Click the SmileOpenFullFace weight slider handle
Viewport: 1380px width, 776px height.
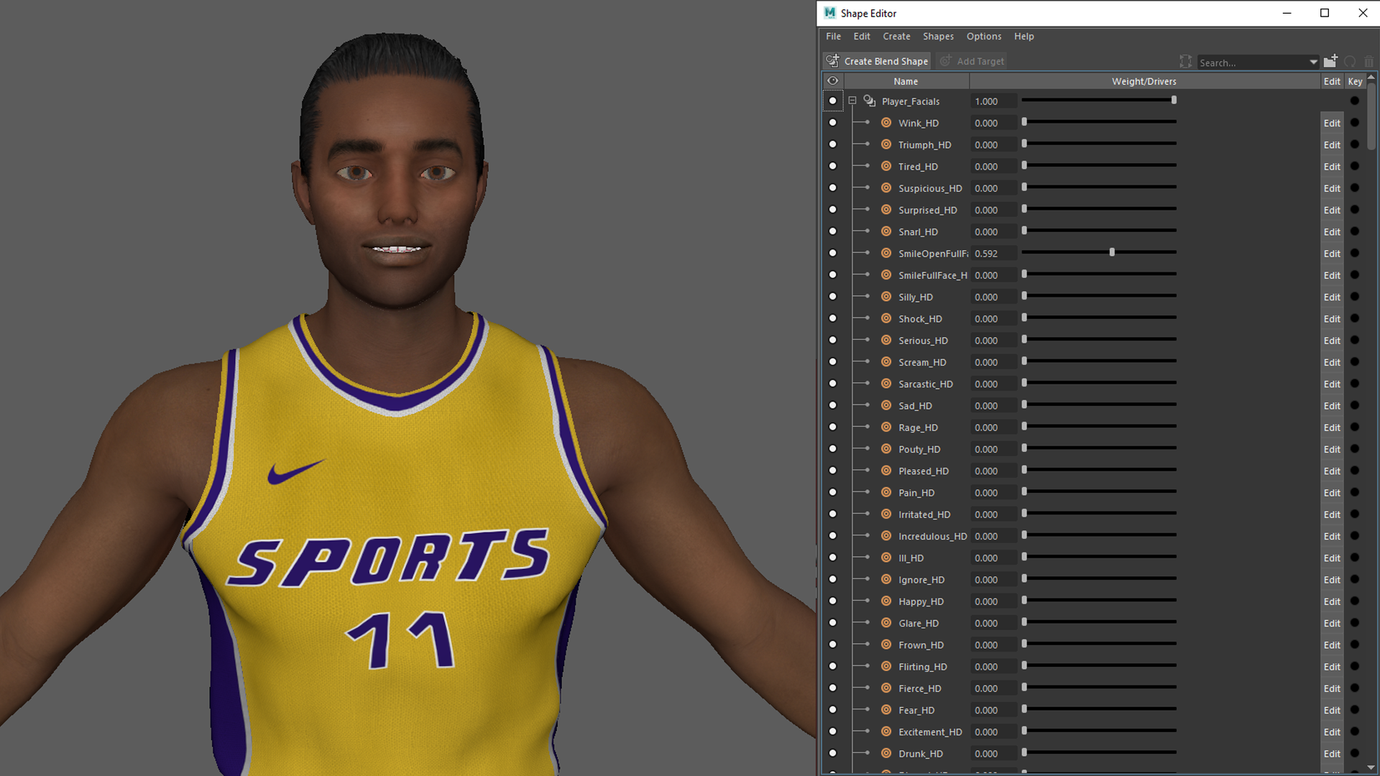coord(1112,253)
